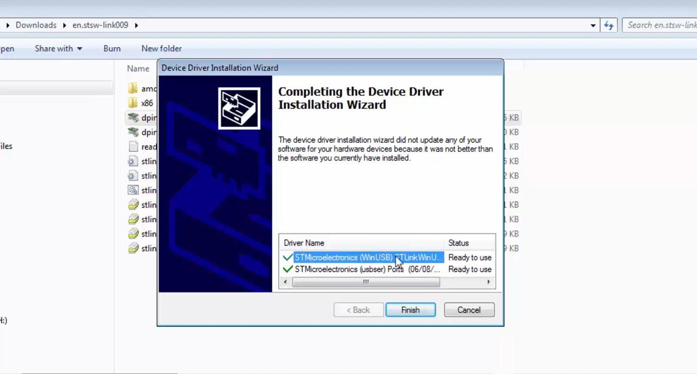Click en.stsw-link009 in the address breadcrumb
Image resolution: width=697 pixels, height=374 pixels.
pos(100,25)
